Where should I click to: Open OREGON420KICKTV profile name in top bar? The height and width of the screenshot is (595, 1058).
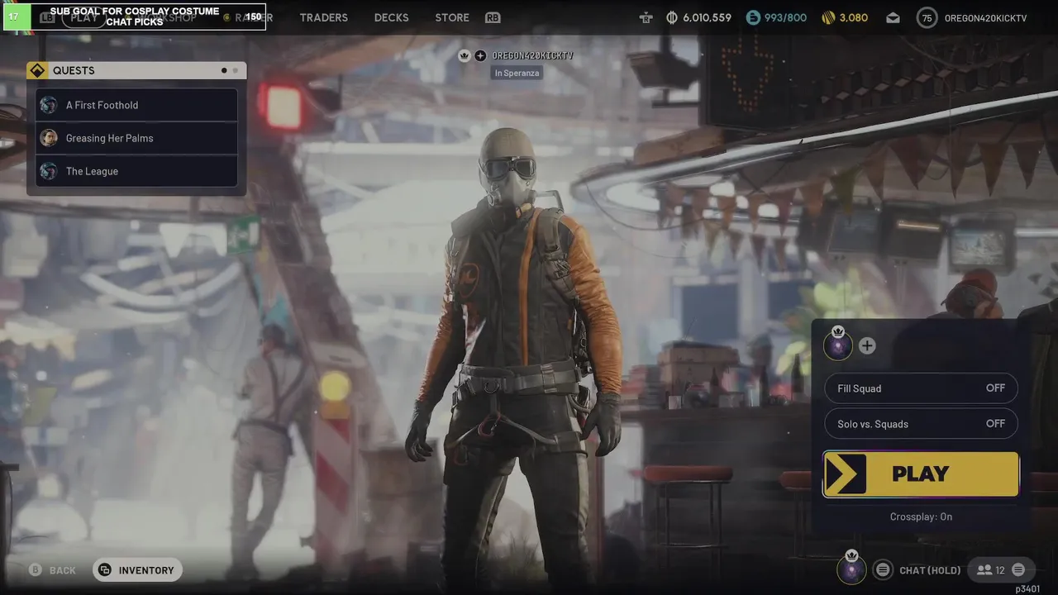click(985, 17)
